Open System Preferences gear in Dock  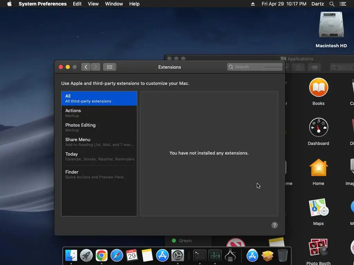pos(178,255)
